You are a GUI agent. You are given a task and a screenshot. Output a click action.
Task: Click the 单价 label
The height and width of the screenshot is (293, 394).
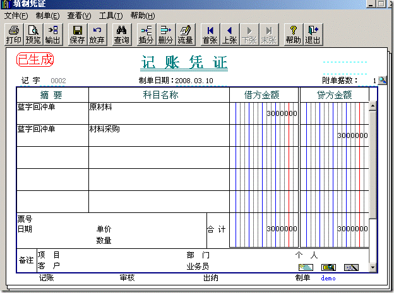click(x=104, y=229)
